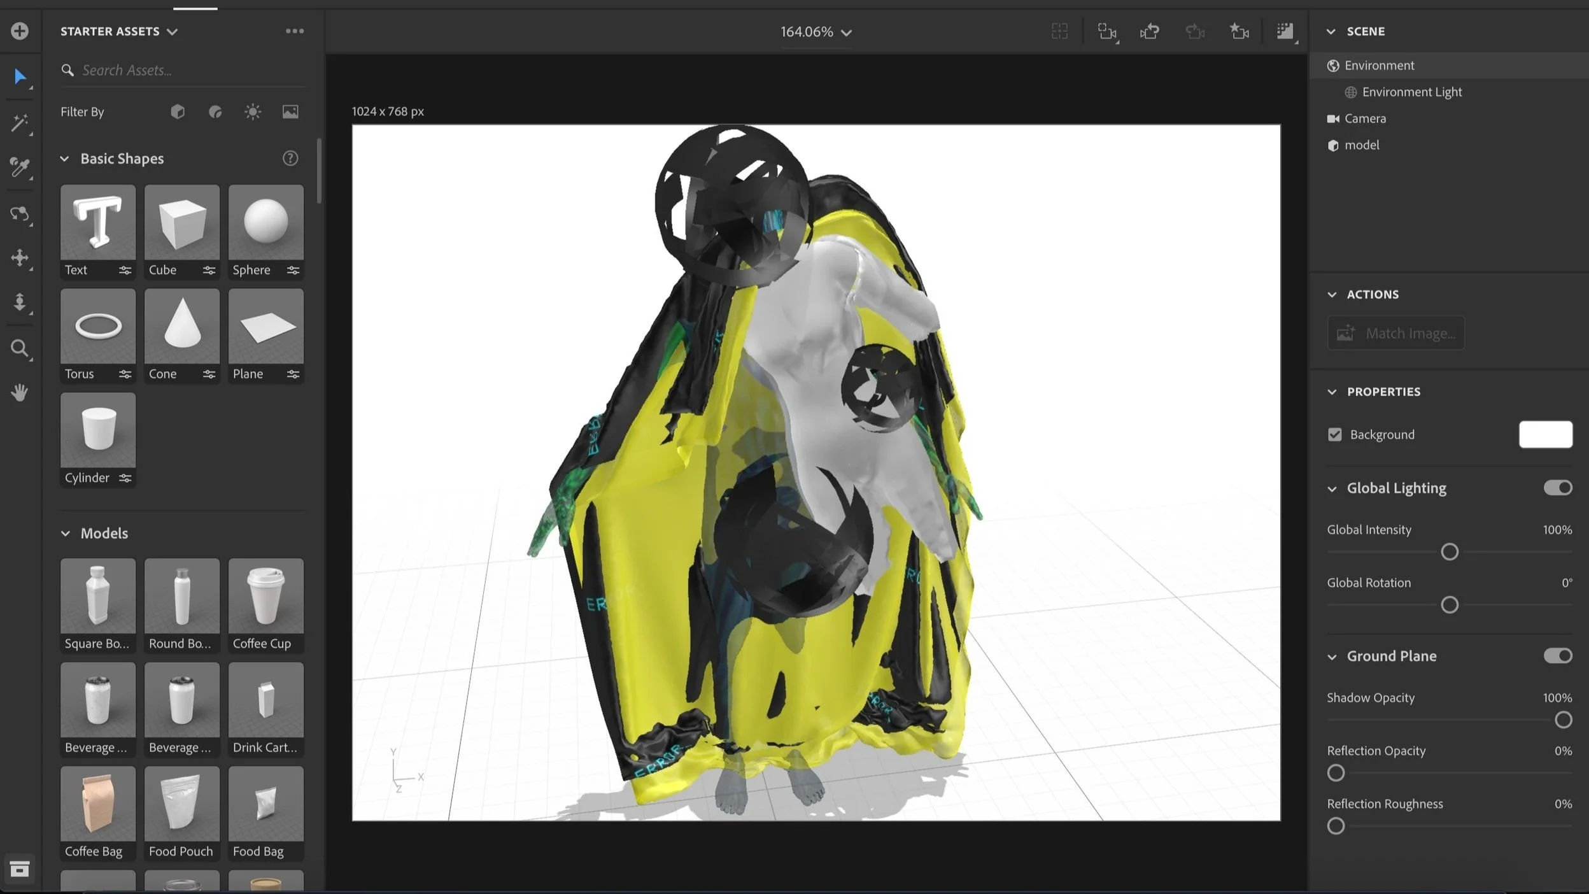Image resolution: width=1589 pixels, height=894 pixels.
Task: Open the 164.06% zoom level dropdown
Action: pyautogui.click(x=816, y=32)
